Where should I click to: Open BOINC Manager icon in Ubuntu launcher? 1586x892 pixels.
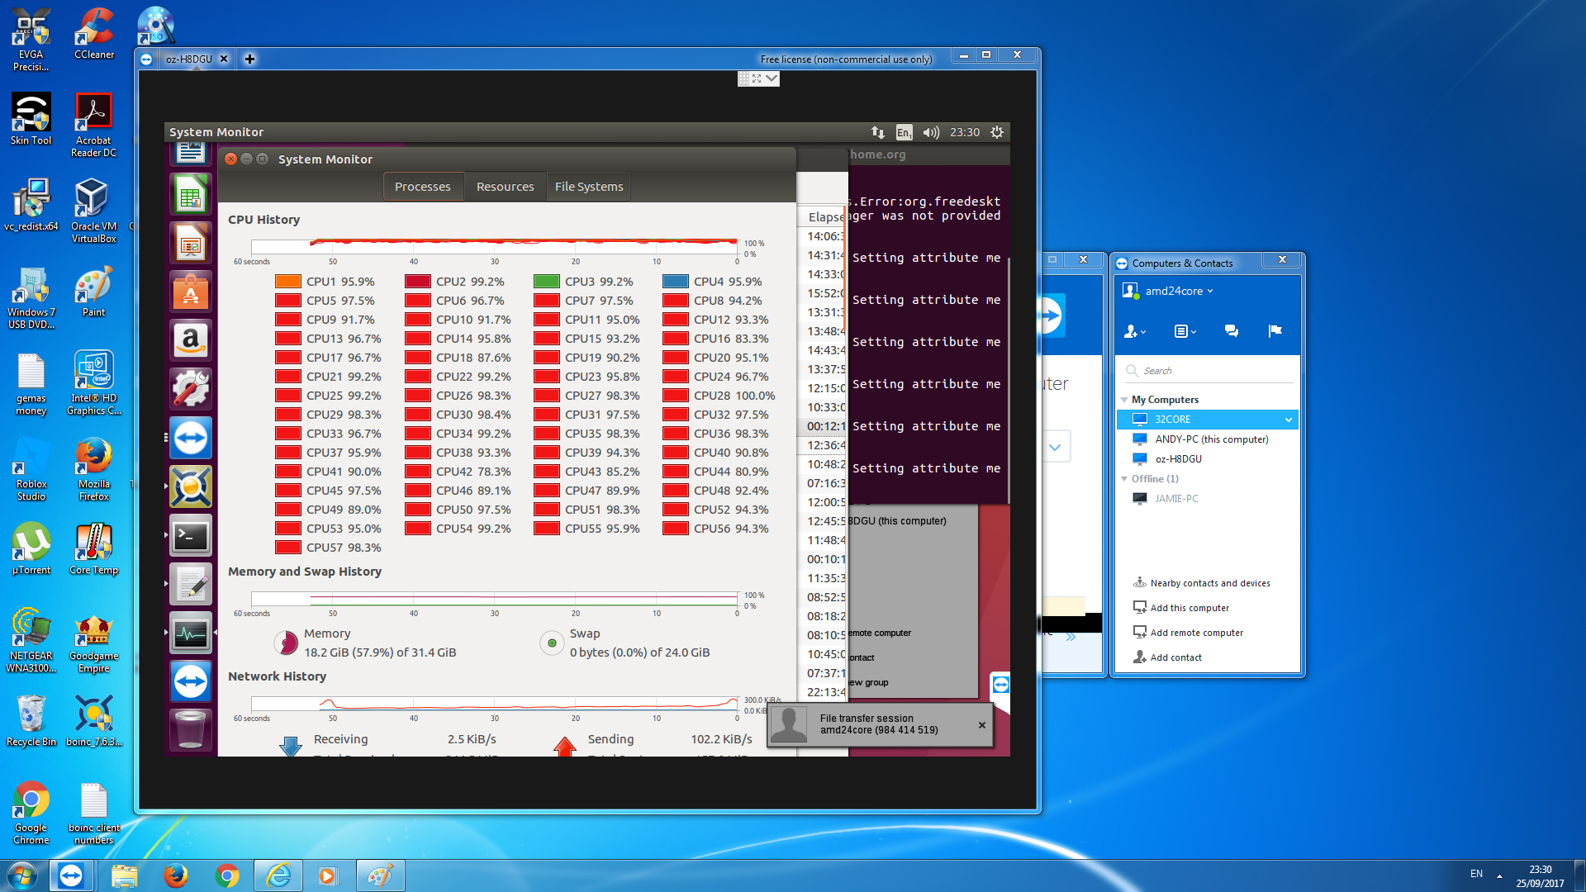(191, 486)
